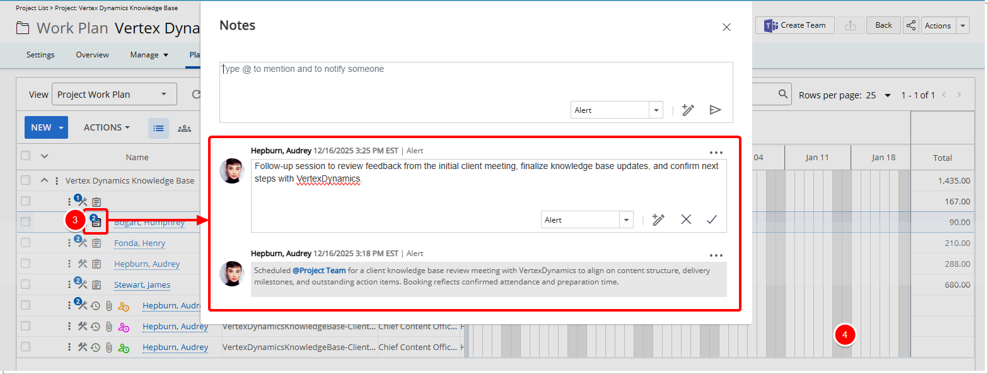Open the Fonda, Henry resource link
This screenshot has width=988, height=374.
coord(139,243)
